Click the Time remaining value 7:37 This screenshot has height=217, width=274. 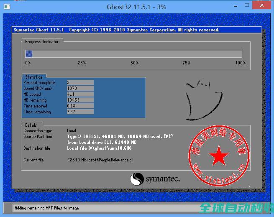pos(80,112)
